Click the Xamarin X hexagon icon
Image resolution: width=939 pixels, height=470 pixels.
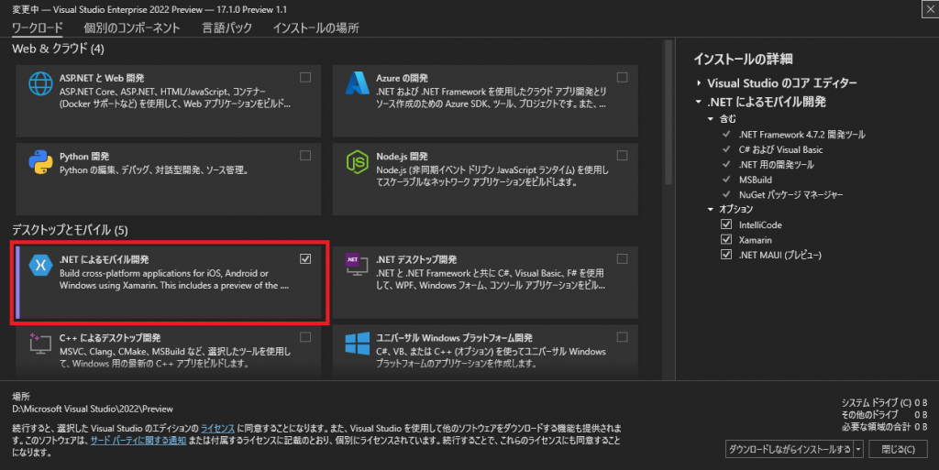click(x=40, y=265)
